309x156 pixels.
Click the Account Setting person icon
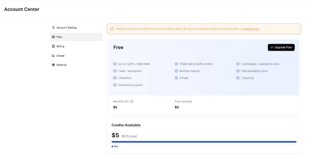click(53, 28)
